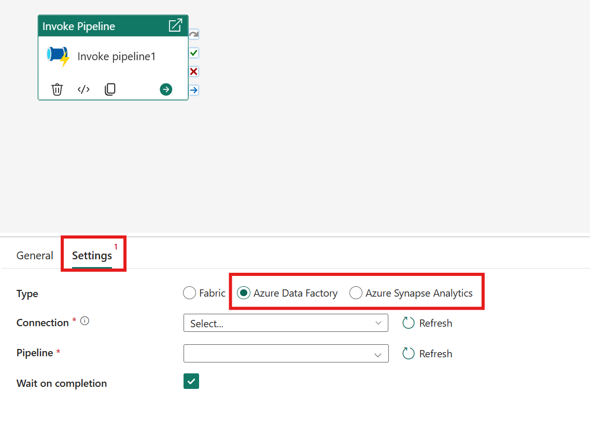Screen dimensions: 590x447
Task: Select the Settings tab
Action: coord(92,255)
